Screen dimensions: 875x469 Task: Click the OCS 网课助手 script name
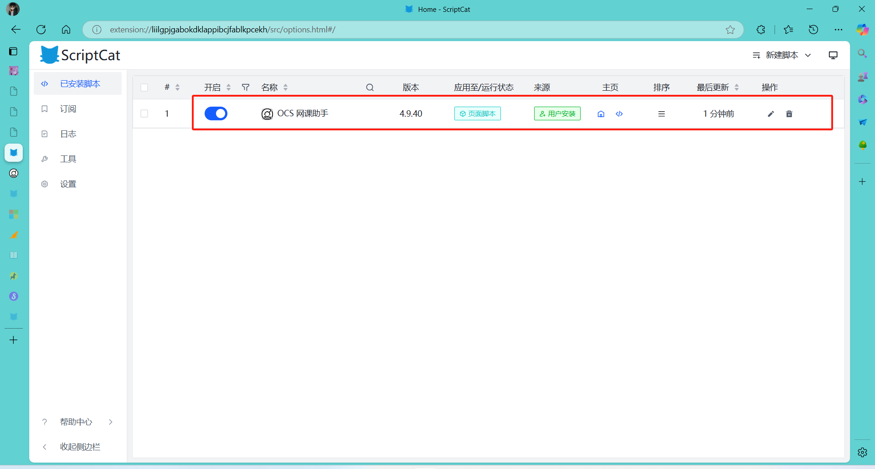pyautogui.click(x=303, y=113)
